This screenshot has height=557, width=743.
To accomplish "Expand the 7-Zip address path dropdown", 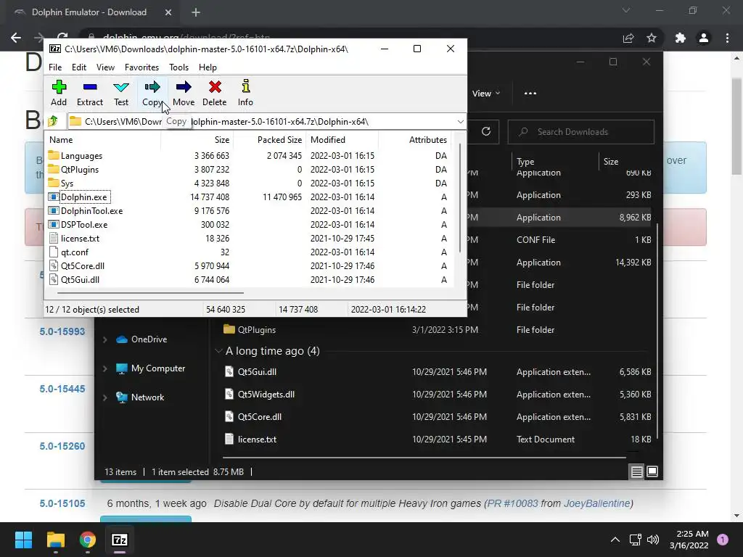I will click(460, 122).
